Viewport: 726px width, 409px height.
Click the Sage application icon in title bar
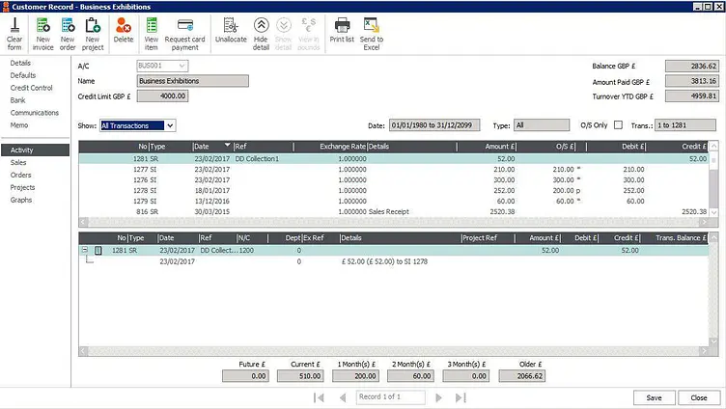click(x=6, y=7)
